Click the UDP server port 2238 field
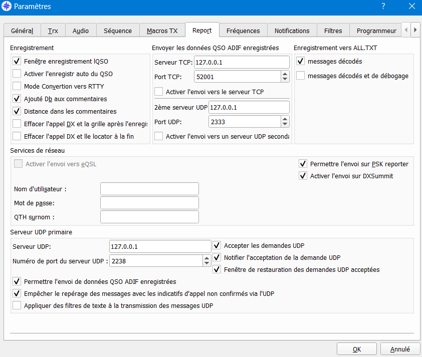Screen dimensions: 422x357 pyautogui.click(x=156, y=261)
